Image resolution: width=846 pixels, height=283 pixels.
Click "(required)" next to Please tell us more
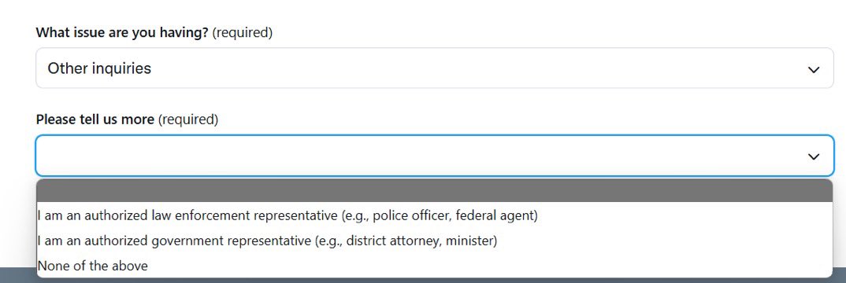pyautogui.click(x=187, y=119)
